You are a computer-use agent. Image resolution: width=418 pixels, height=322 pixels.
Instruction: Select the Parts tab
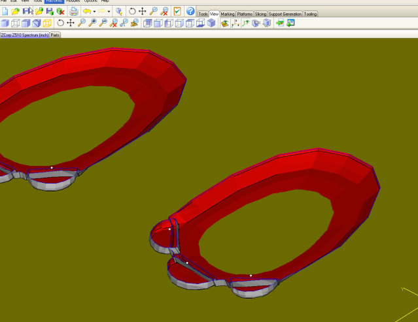56,35
